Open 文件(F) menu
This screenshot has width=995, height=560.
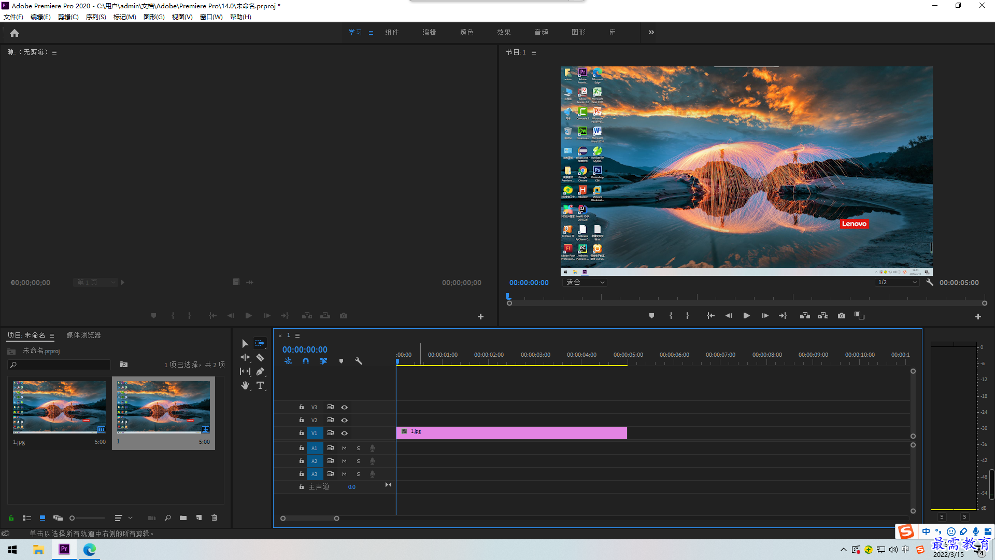point(13,17)
